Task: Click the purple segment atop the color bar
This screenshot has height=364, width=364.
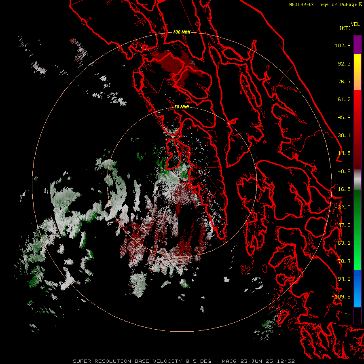Action: point(357,45)
